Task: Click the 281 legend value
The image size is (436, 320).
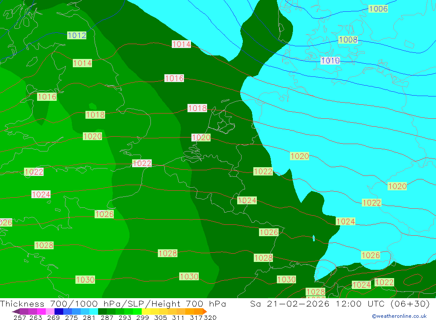Action: pos(89,317)
